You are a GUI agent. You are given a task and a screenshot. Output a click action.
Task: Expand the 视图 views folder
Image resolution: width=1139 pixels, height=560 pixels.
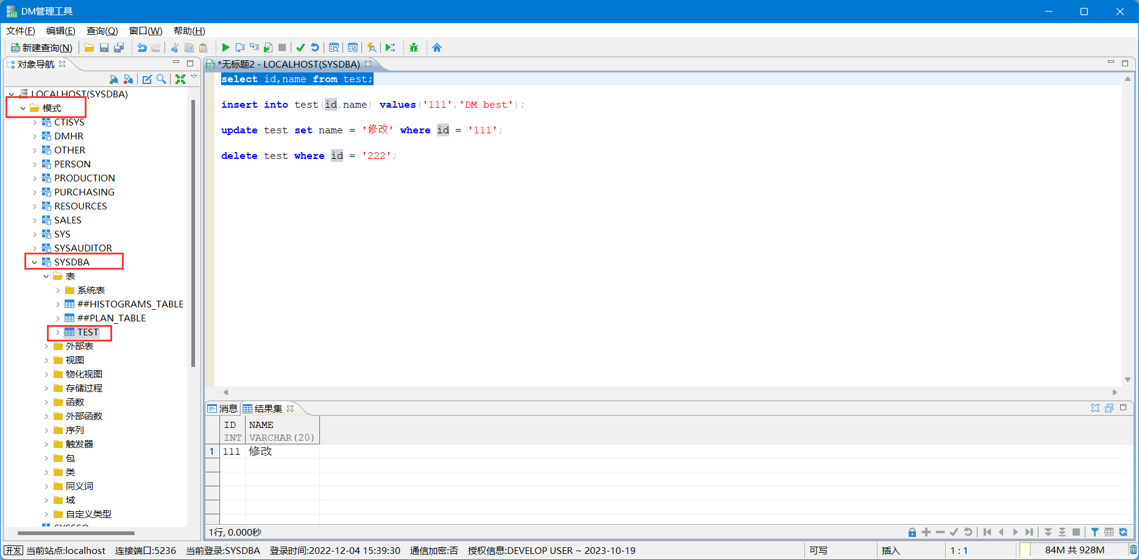coord(46,360)
